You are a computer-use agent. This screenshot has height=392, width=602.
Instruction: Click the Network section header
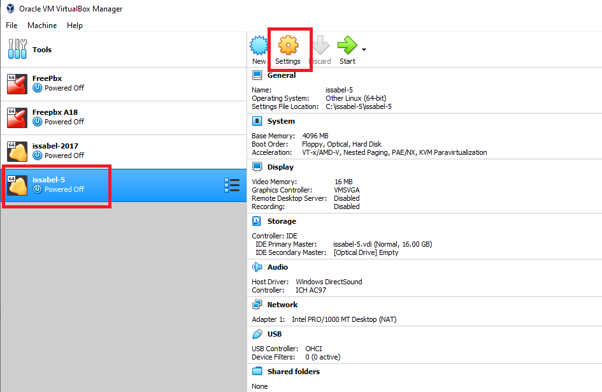282,305
